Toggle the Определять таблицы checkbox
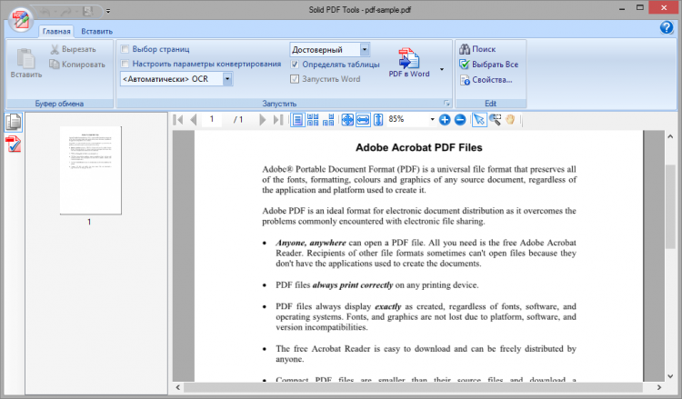Screen dimensions: 682x399 [295, 65]
